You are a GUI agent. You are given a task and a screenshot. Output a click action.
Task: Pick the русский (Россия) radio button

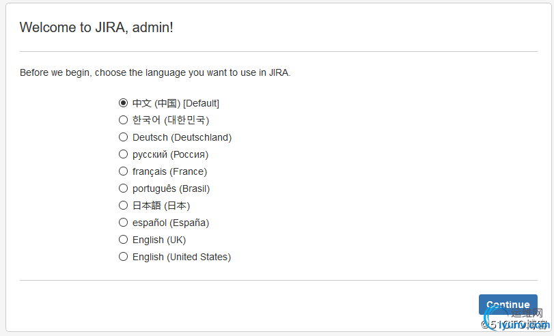[x=123, y=154]
